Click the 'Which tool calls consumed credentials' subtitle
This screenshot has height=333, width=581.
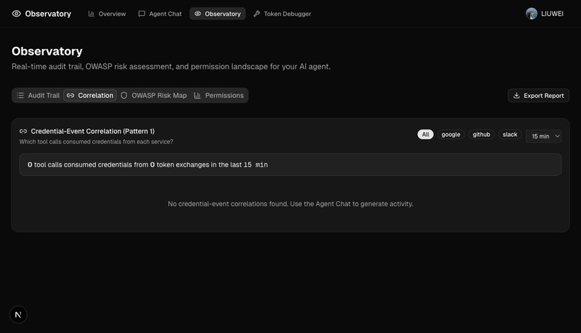click(x=97, y=142)
